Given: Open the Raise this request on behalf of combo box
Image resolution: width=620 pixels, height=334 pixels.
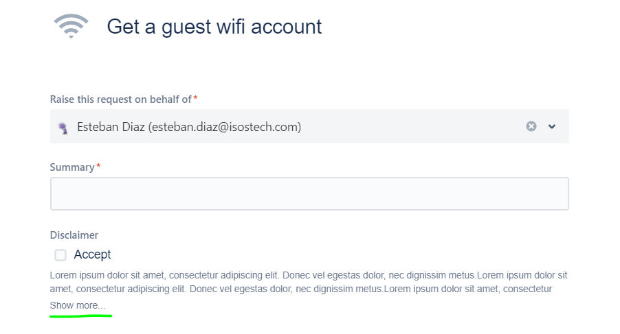Looking at the screenshot, I should point(309,126).
